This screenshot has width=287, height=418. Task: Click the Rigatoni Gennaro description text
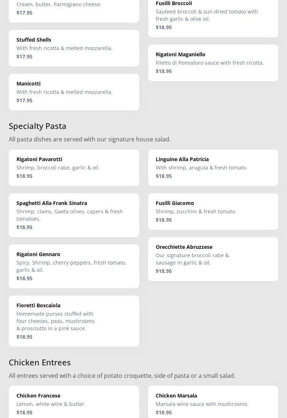coord(72,266)
